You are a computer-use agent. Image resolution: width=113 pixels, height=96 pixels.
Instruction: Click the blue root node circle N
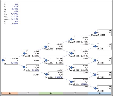pos(3,60)
